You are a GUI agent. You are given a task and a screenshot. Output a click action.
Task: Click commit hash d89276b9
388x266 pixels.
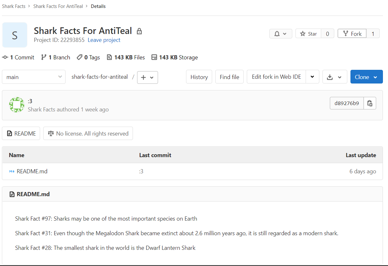coord(347,103)
